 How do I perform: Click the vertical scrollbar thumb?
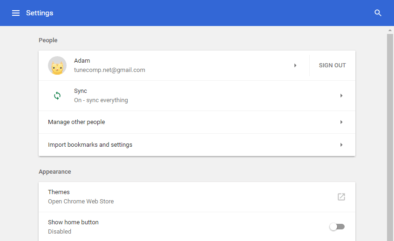point(390,137)
